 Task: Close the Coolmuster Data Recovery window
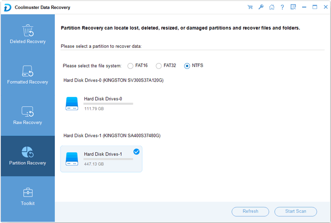326,7
